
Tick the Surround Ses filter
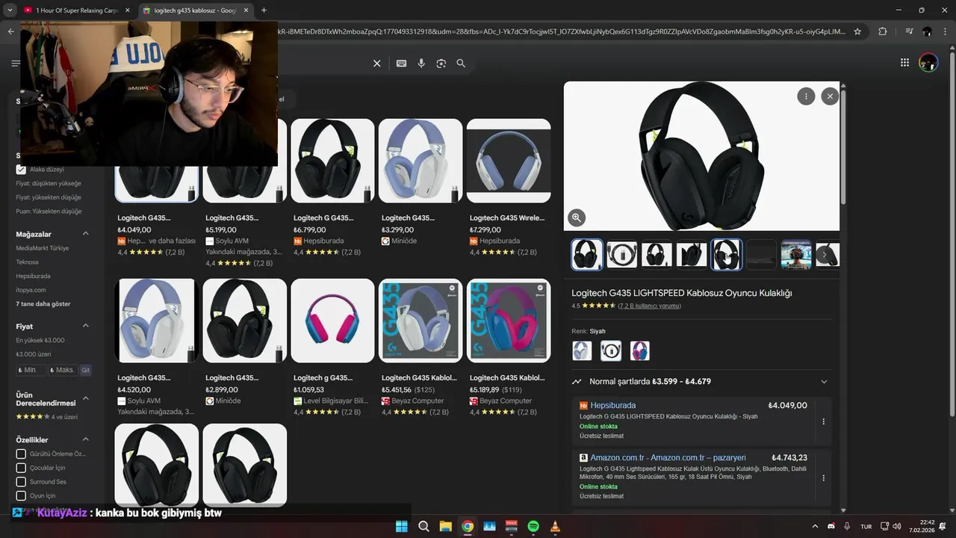21,482
